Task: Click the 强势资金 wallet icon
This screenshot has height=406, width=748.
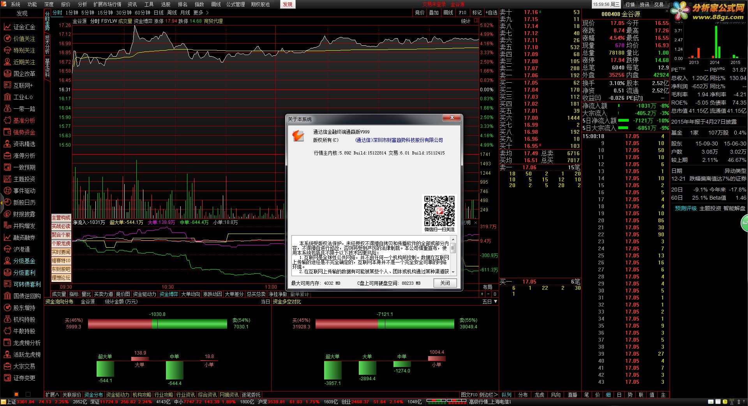Action: [7, 132]
